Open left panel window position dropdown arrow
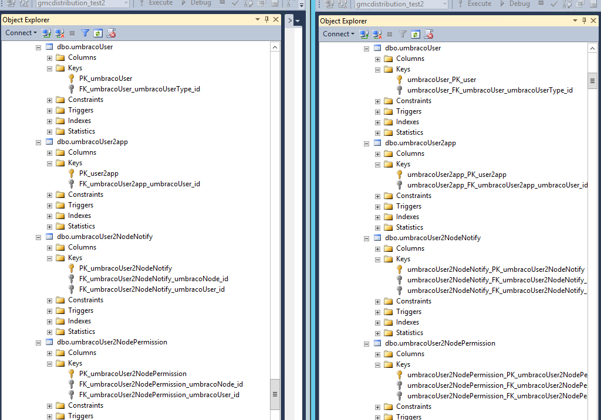The width and height of the screenshot is (601, 420). click(x=258, y=19)
